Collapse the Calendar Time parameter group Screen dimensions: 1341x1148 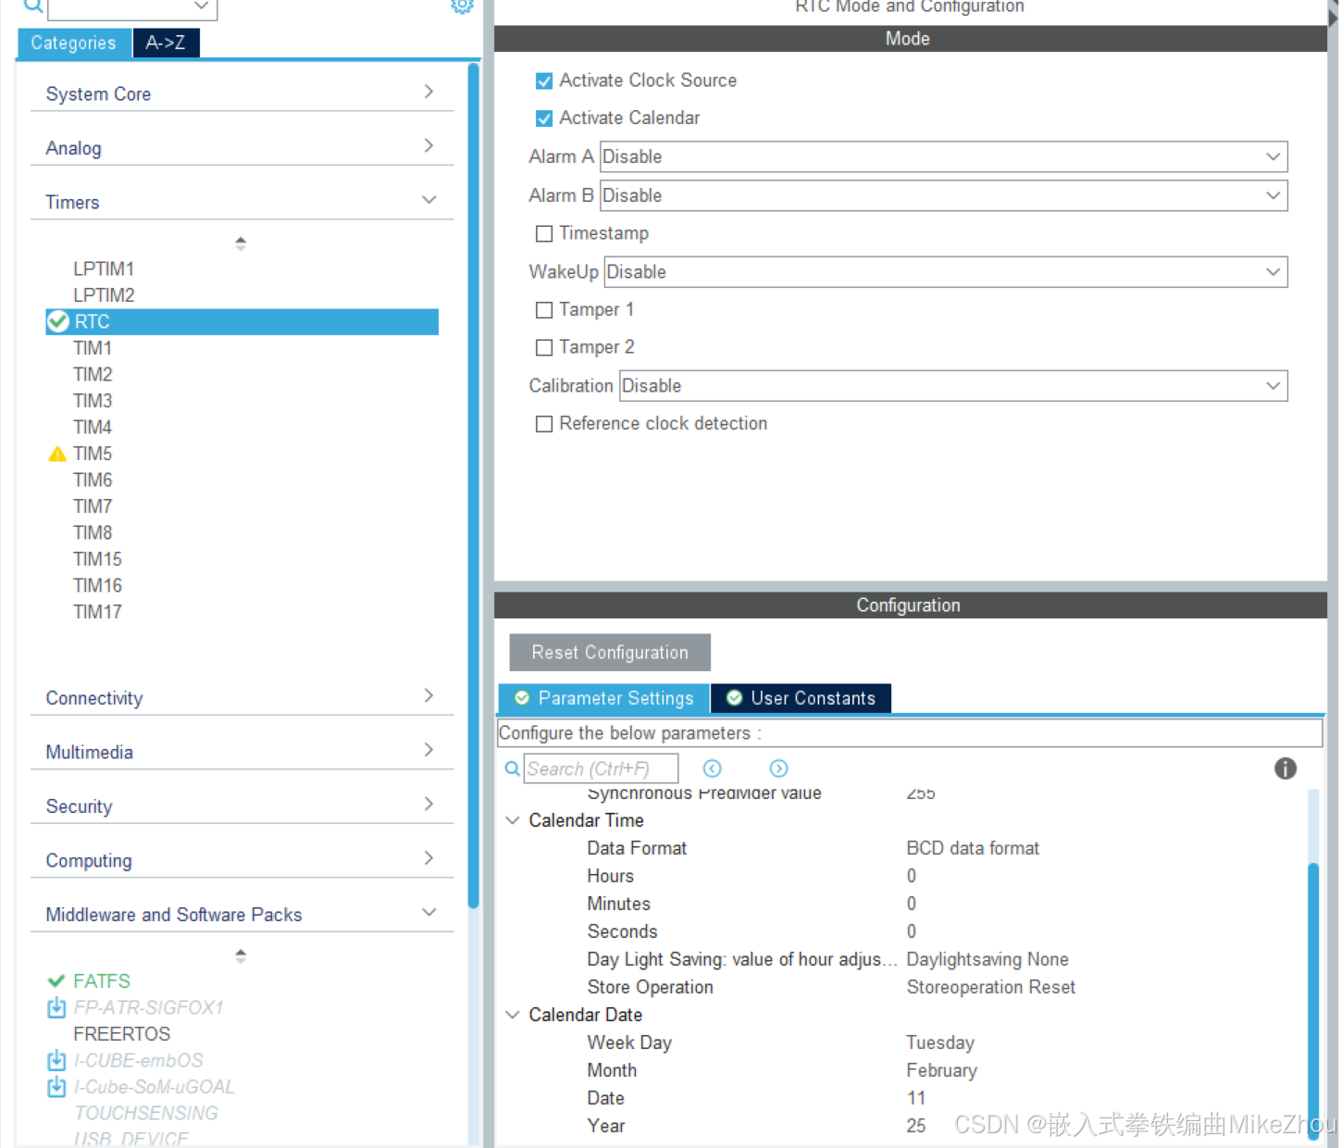pyautogui.click(x=512, y=820)
